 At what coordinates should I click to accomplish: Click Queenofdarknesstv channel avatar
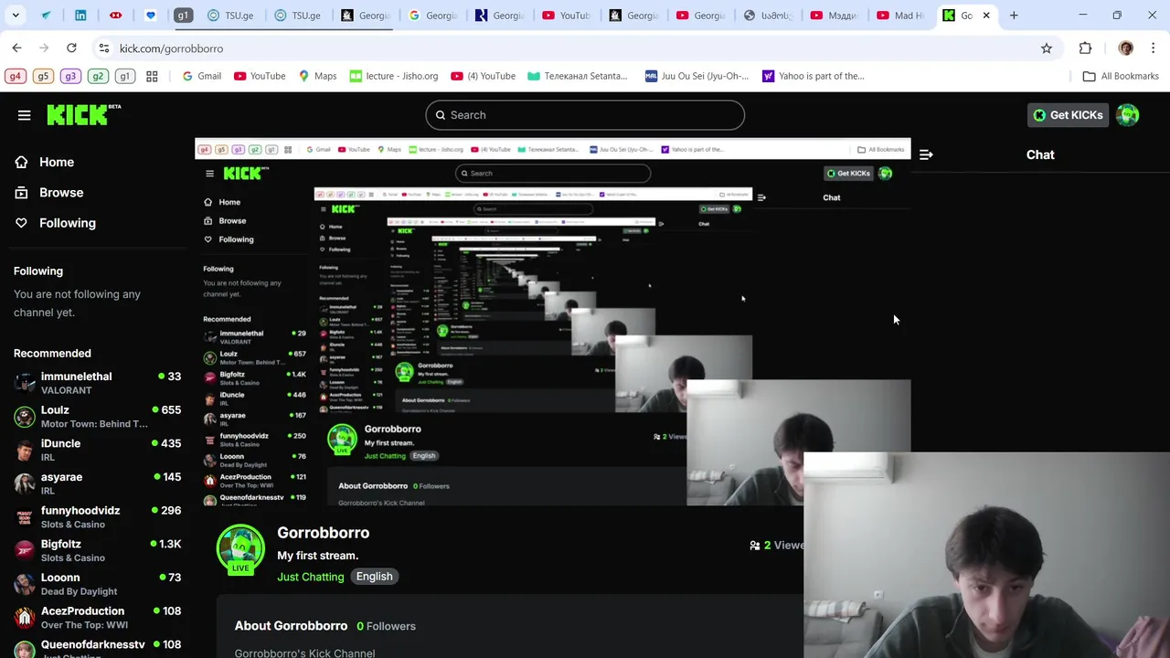[25, 650]
